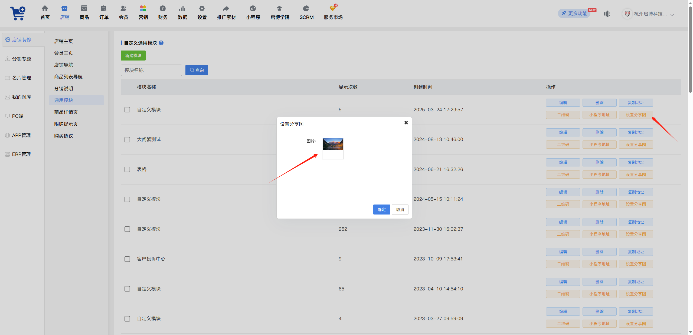
Task: Focus the 模块名称 search field
Action: tap(151, 70)
